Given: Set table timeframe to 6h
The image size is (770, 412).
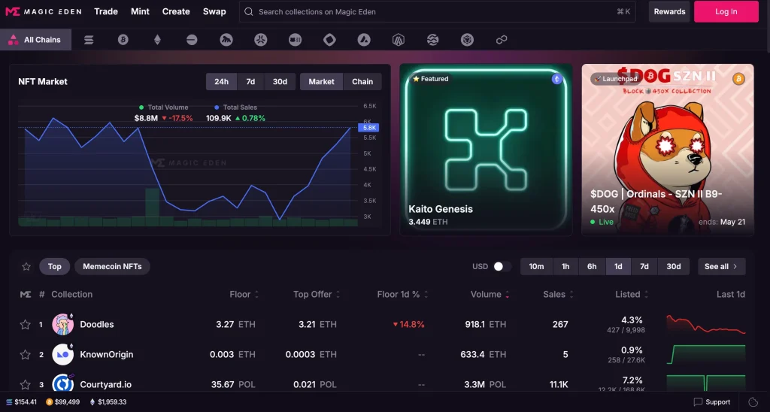Looking at the screenshot, I should [592, 266].
